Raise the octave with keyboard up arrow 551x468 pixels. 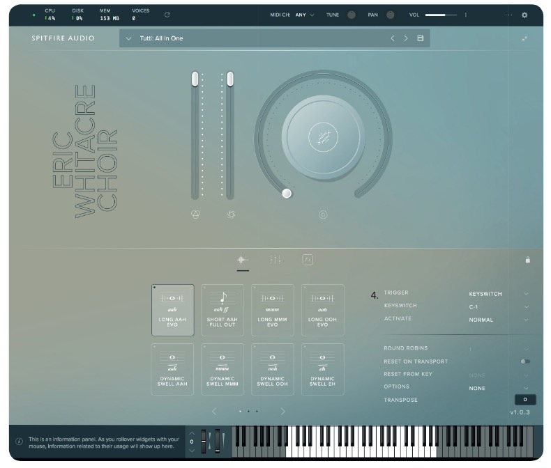(x=192, y=433)
